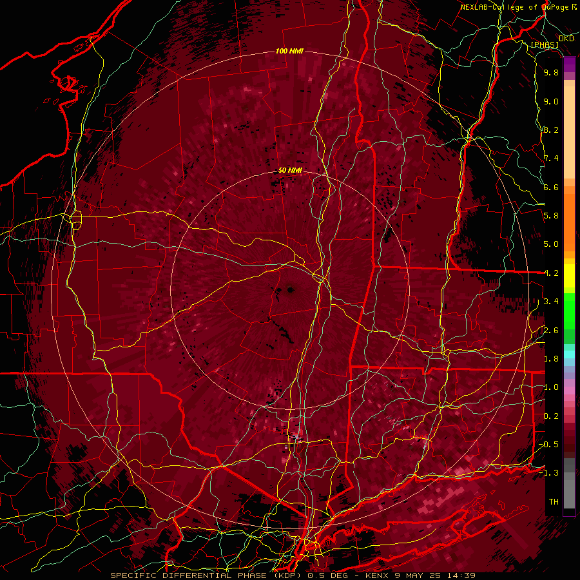Click the -0.5 legend value

pyautogui.click(x=548, y=445)
